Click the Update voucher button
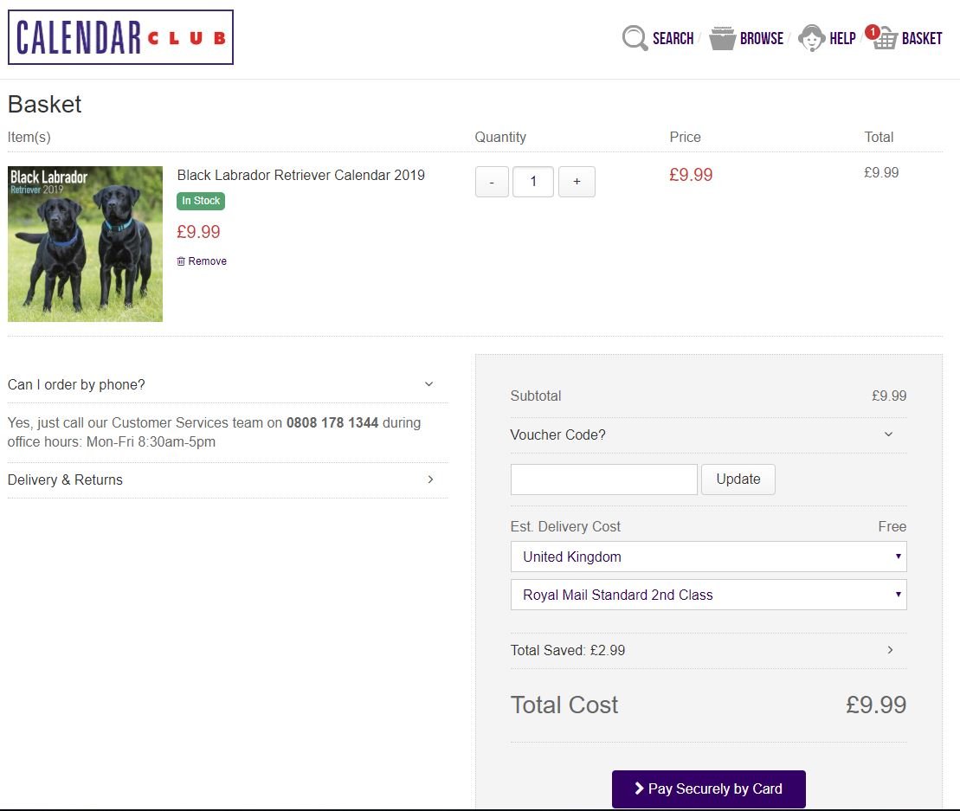 pos(738,480)
